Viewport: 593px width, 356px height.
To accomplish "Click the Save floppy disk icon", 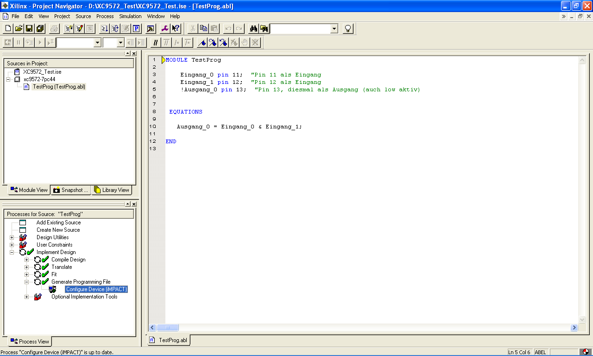I will (x=29, y=29).
